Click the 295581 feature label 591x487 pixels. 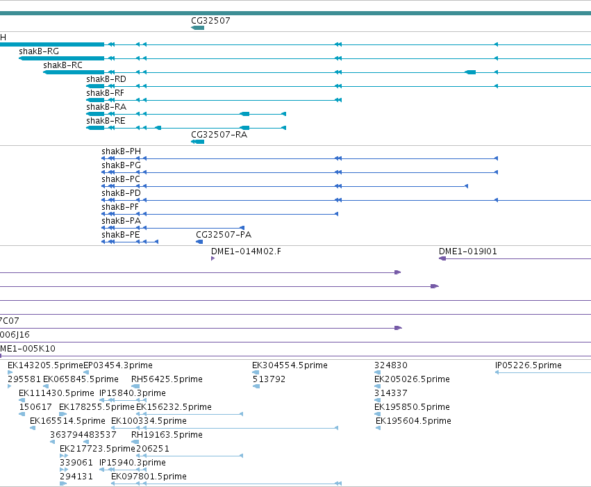24,379
